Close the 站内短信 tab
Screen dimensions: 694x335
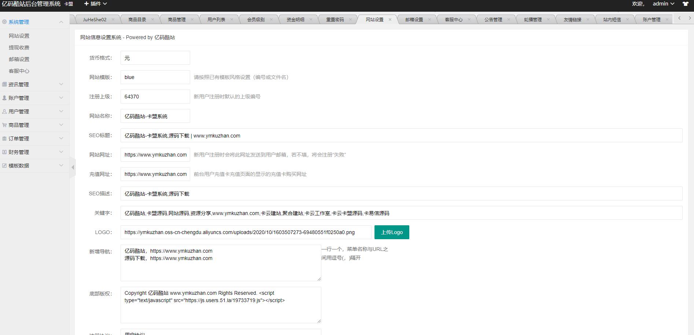pos(627,20)
